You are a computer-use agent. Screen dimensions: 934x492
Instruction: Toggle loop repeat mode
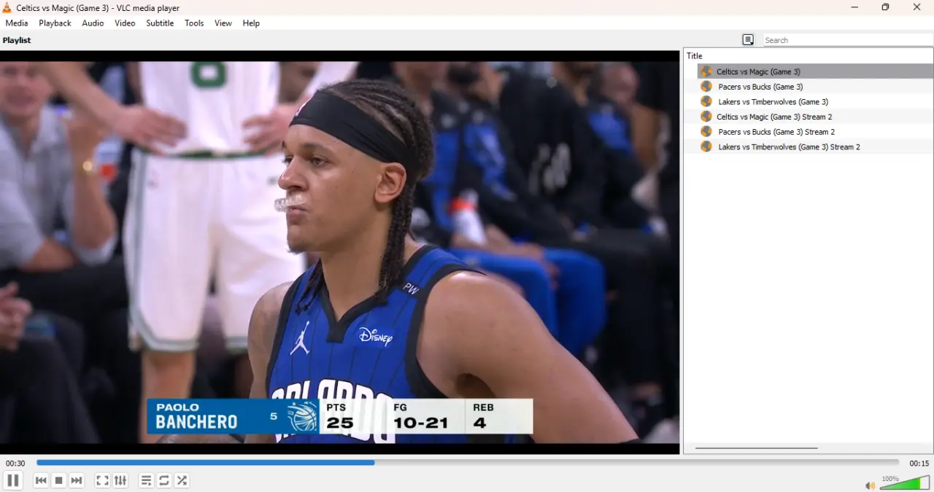(164, 480)
